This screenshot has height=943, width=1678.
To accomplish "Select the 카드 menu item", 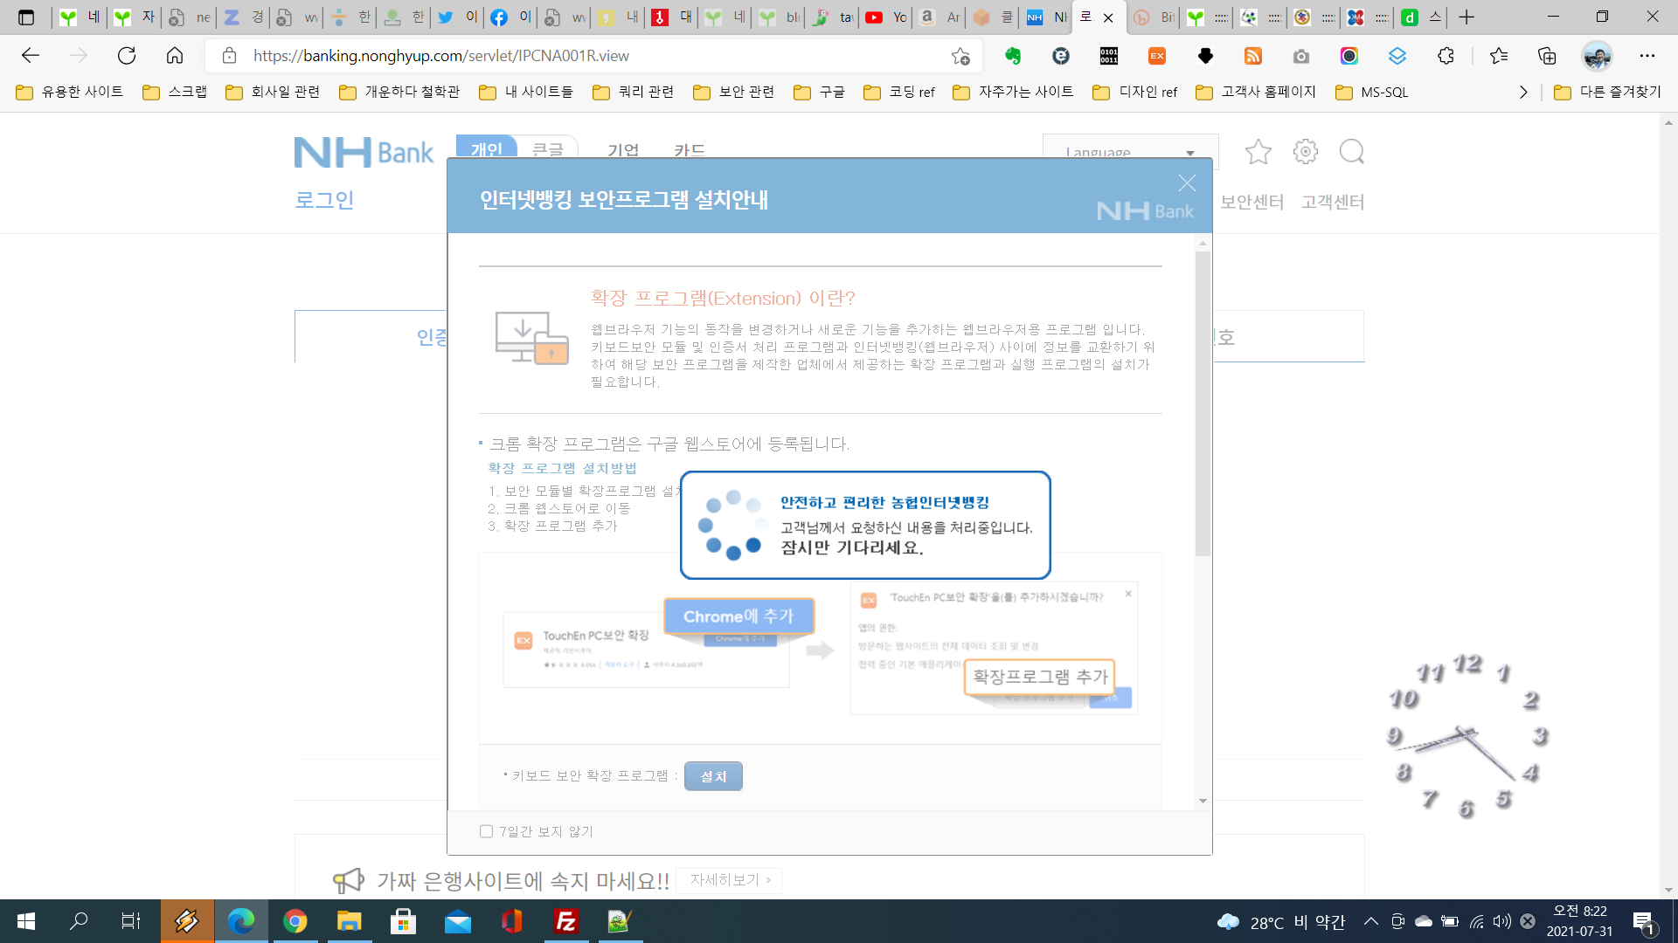I will click(x=690, y=150).
